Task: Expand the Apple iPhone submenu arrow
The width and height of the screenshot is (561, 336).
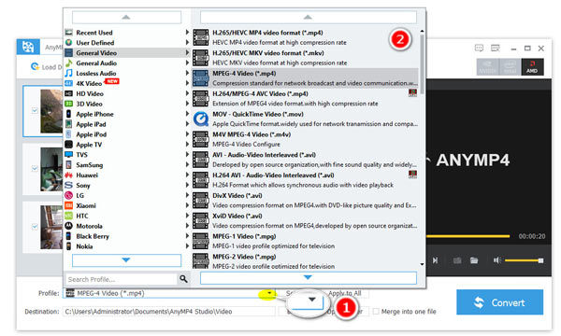Action: [x=187, y=114]
